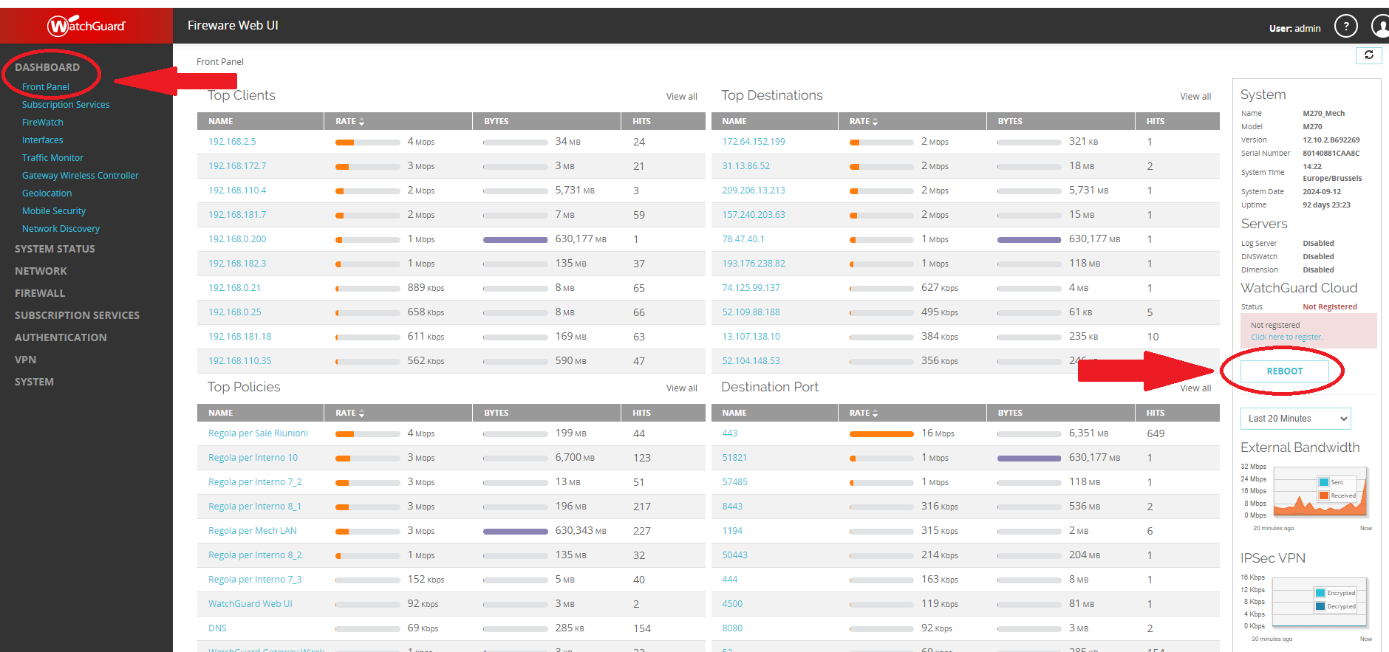Viewport: 1389px width, 652px height.
Task: Click the user account icon in header
Action: click(x=1380, y=27)
